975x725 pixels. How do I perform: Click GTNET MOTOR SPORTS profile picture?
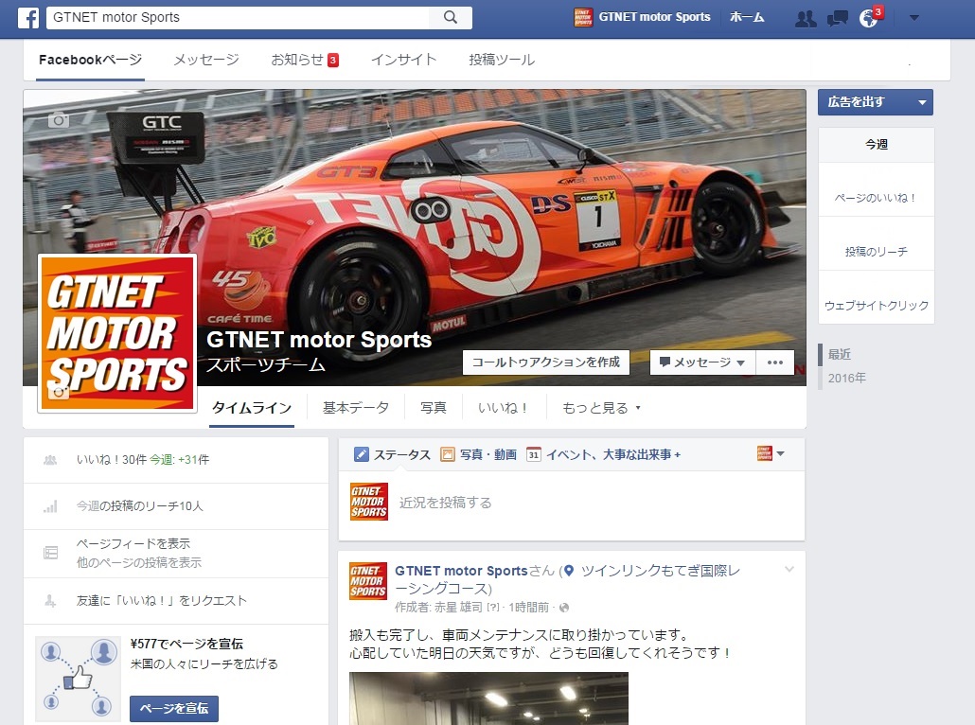(x=117, y=333)
